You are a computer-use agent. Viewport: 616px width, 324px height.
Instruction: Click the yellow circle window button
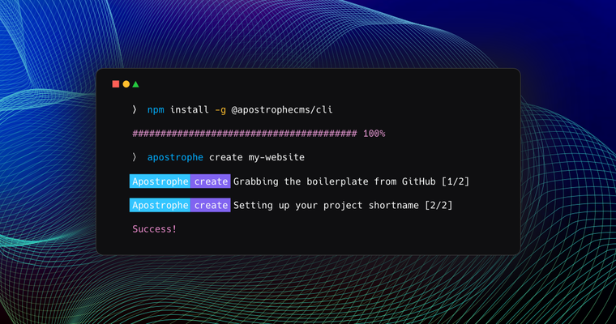coord(126,84)
